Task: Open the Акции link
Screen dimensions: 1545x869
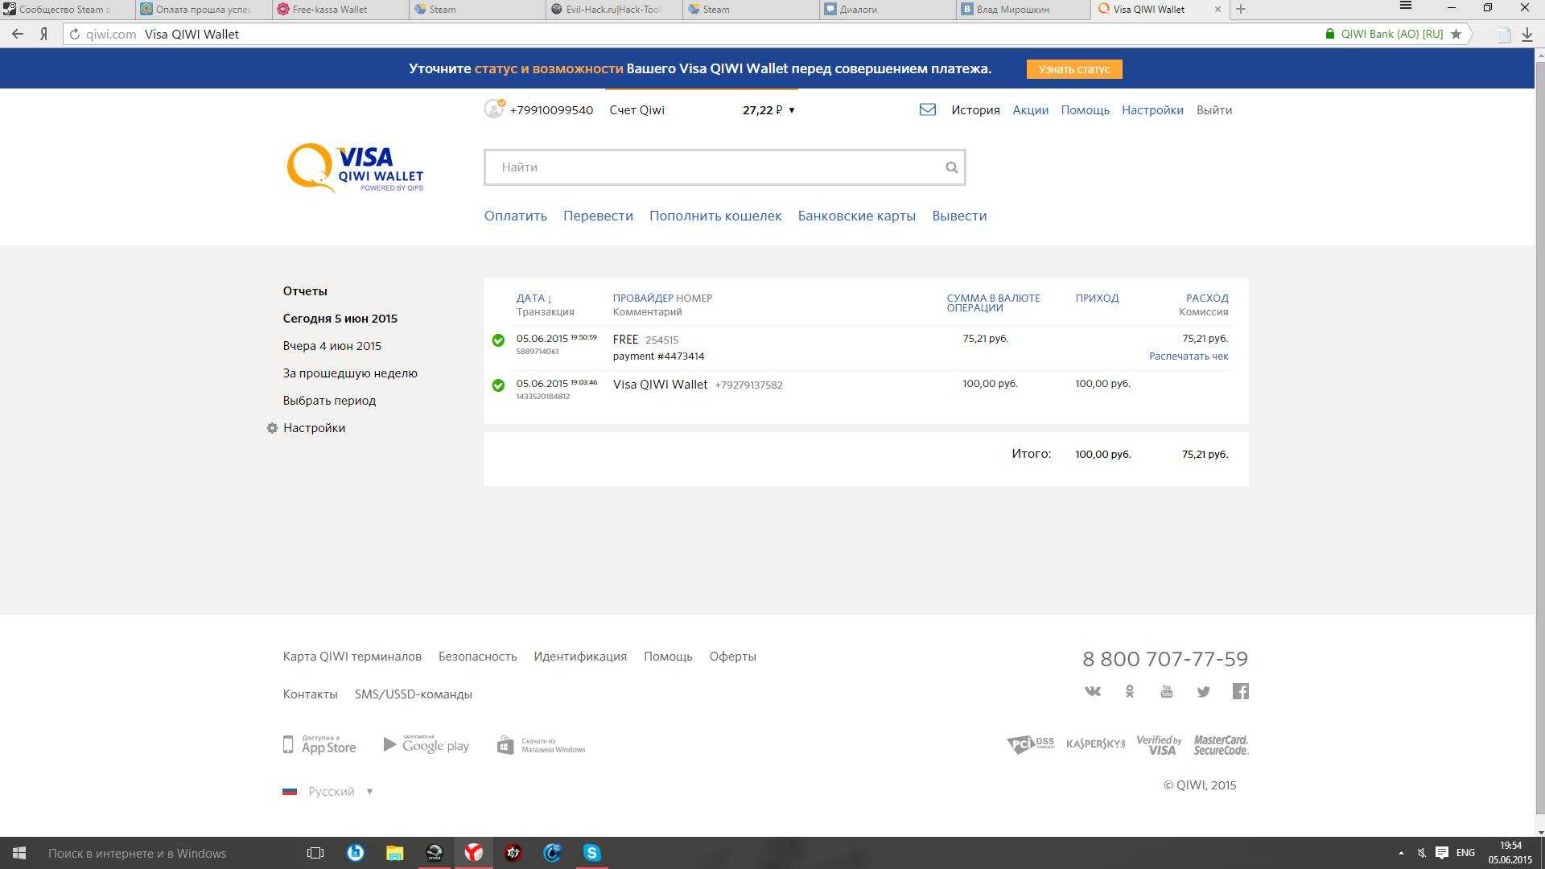Action: (x=1030, y=110)
